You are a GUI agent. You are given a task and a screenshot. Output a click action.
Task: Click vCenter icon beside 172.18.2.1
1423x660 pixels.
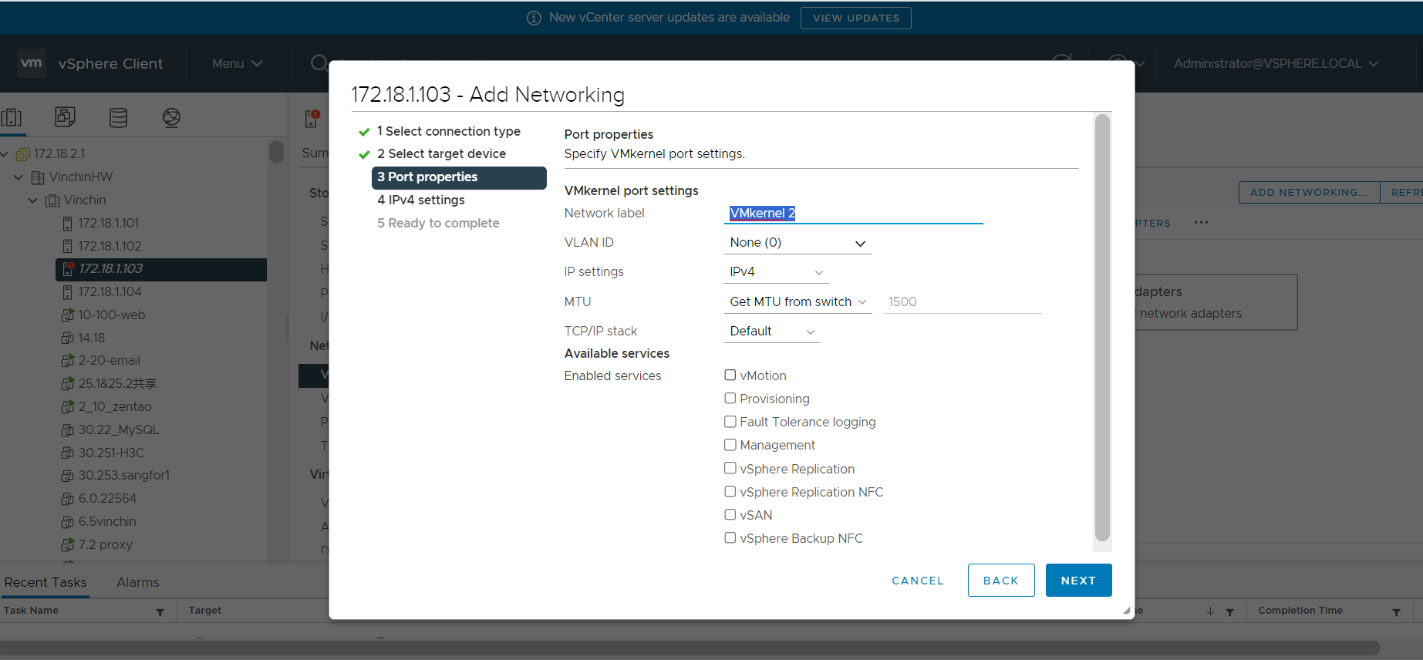point(23,154)
